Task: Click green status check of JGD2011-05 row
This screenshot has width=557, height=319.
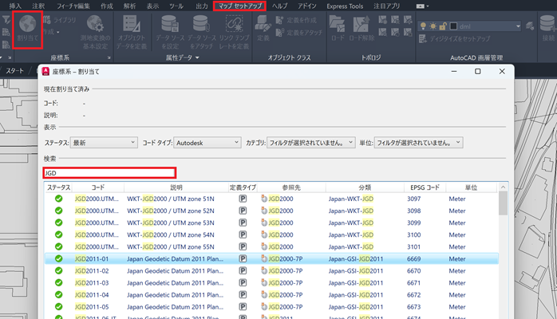Action: point(58,306)
